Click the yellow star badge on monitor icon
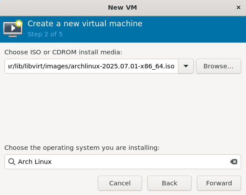This screenshot has width=246, height=195. click(x=19, y=24)
